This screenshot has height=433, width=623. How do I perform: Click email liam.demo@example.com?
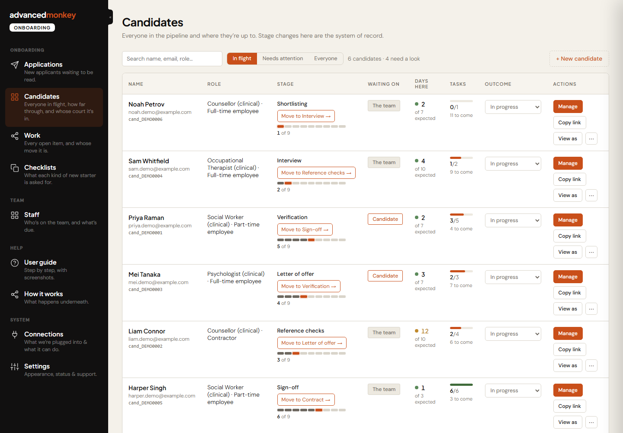point(159,339)
